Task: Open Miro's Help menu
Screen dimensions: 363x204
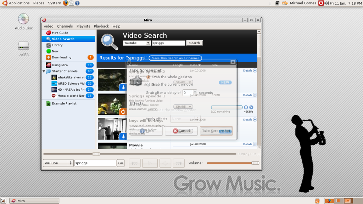Action: (116, 26)
